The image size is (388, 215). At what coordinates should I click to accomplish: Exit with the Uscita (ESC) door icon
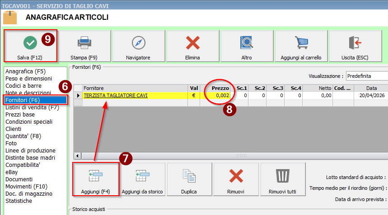(x=355, y=46)
